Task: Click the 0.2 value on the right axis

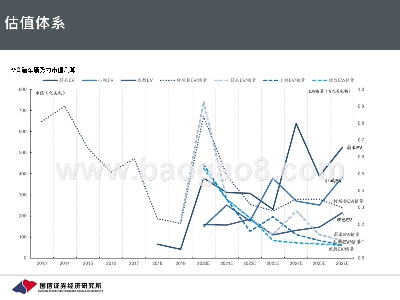Action: point(361,224)
